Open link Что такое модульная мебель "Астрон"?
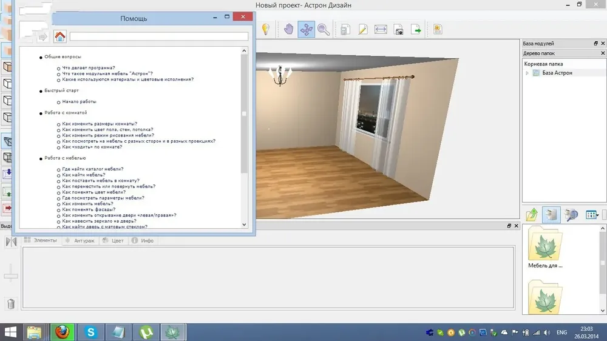607x341 pixels. coord(107,73)
